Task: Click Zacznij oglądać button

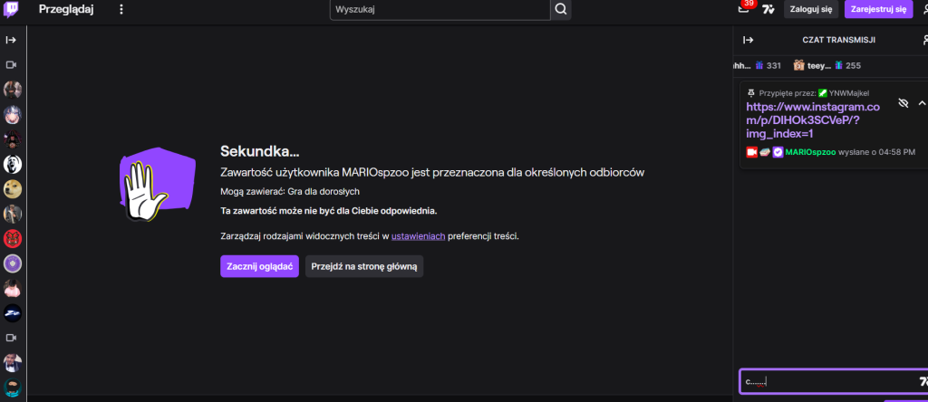Action: coord(259,266)
